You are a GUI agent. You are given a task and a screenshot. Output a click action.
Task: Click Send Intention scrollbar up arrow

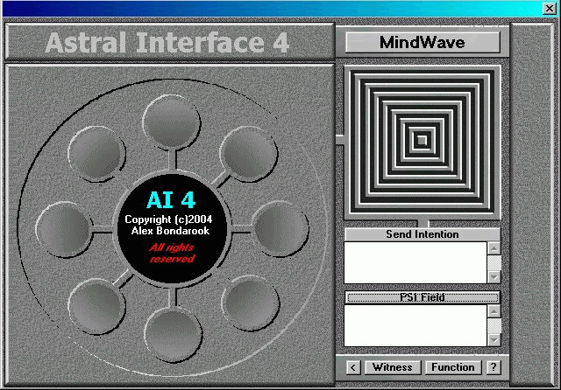click(494, 248)
